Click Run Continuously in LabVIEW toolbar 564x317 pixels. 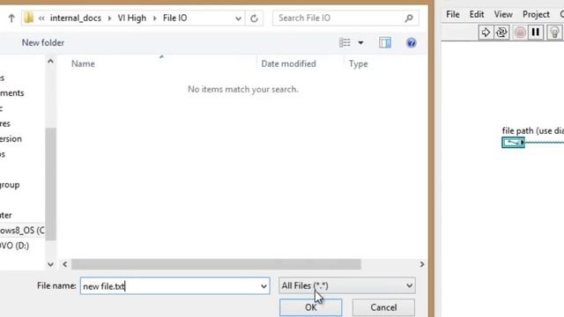pos(501,33)
